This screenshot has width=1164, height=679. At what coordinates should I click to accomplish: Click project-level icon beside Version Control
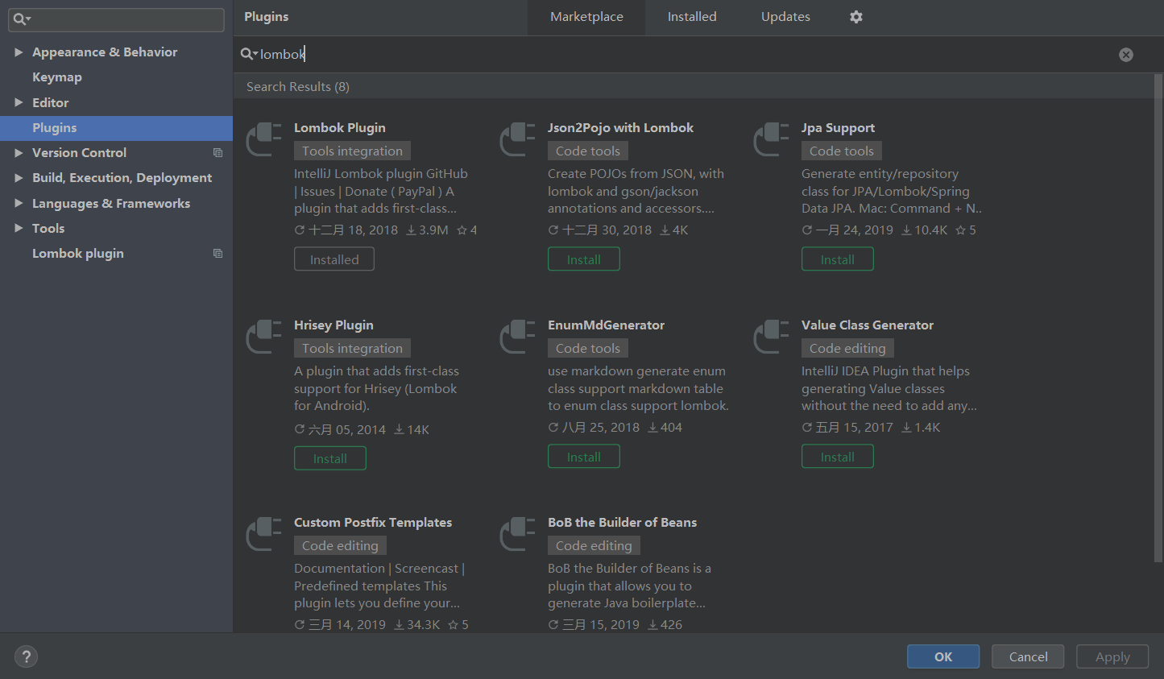pyautogui.click(x=217, y=153)
